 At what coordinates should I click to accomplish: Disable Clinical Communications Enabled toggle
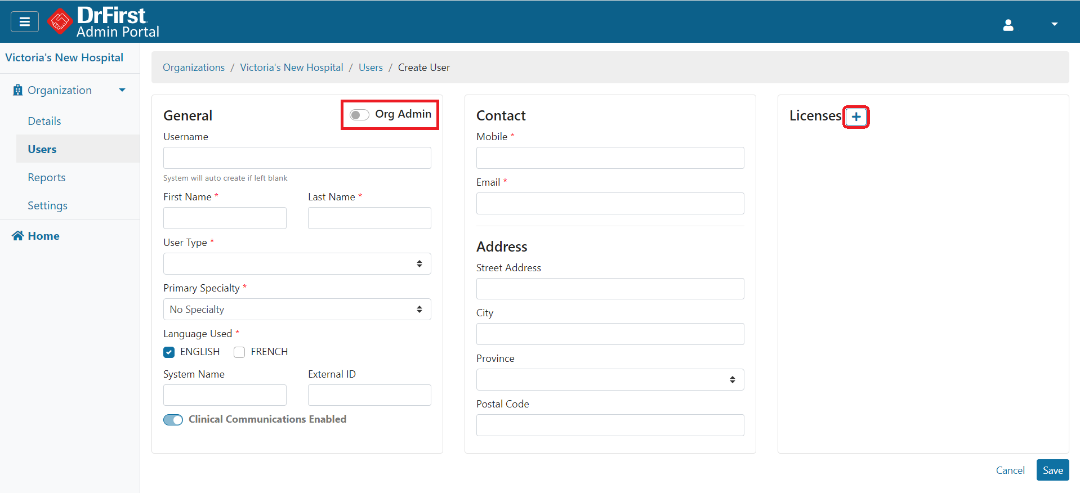click(x=173, y=420)
